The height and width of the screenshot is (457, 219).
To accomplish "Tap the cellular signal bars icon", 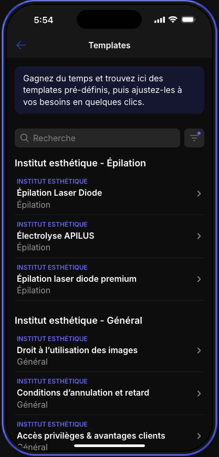I will [160, 20].
